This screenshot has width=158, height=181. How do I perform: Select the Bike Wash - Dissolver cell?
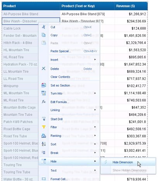[31, 21]
